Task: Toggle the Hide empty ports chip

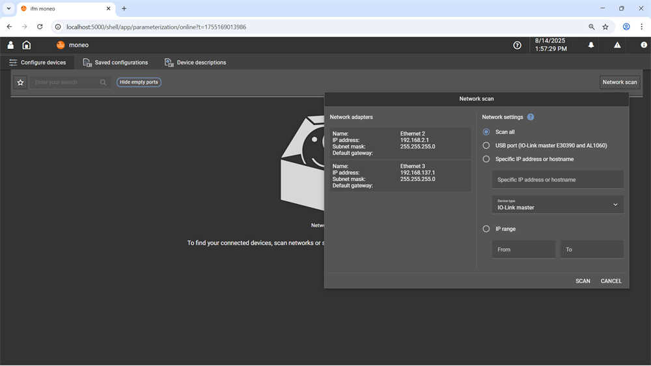Action: 139,82
